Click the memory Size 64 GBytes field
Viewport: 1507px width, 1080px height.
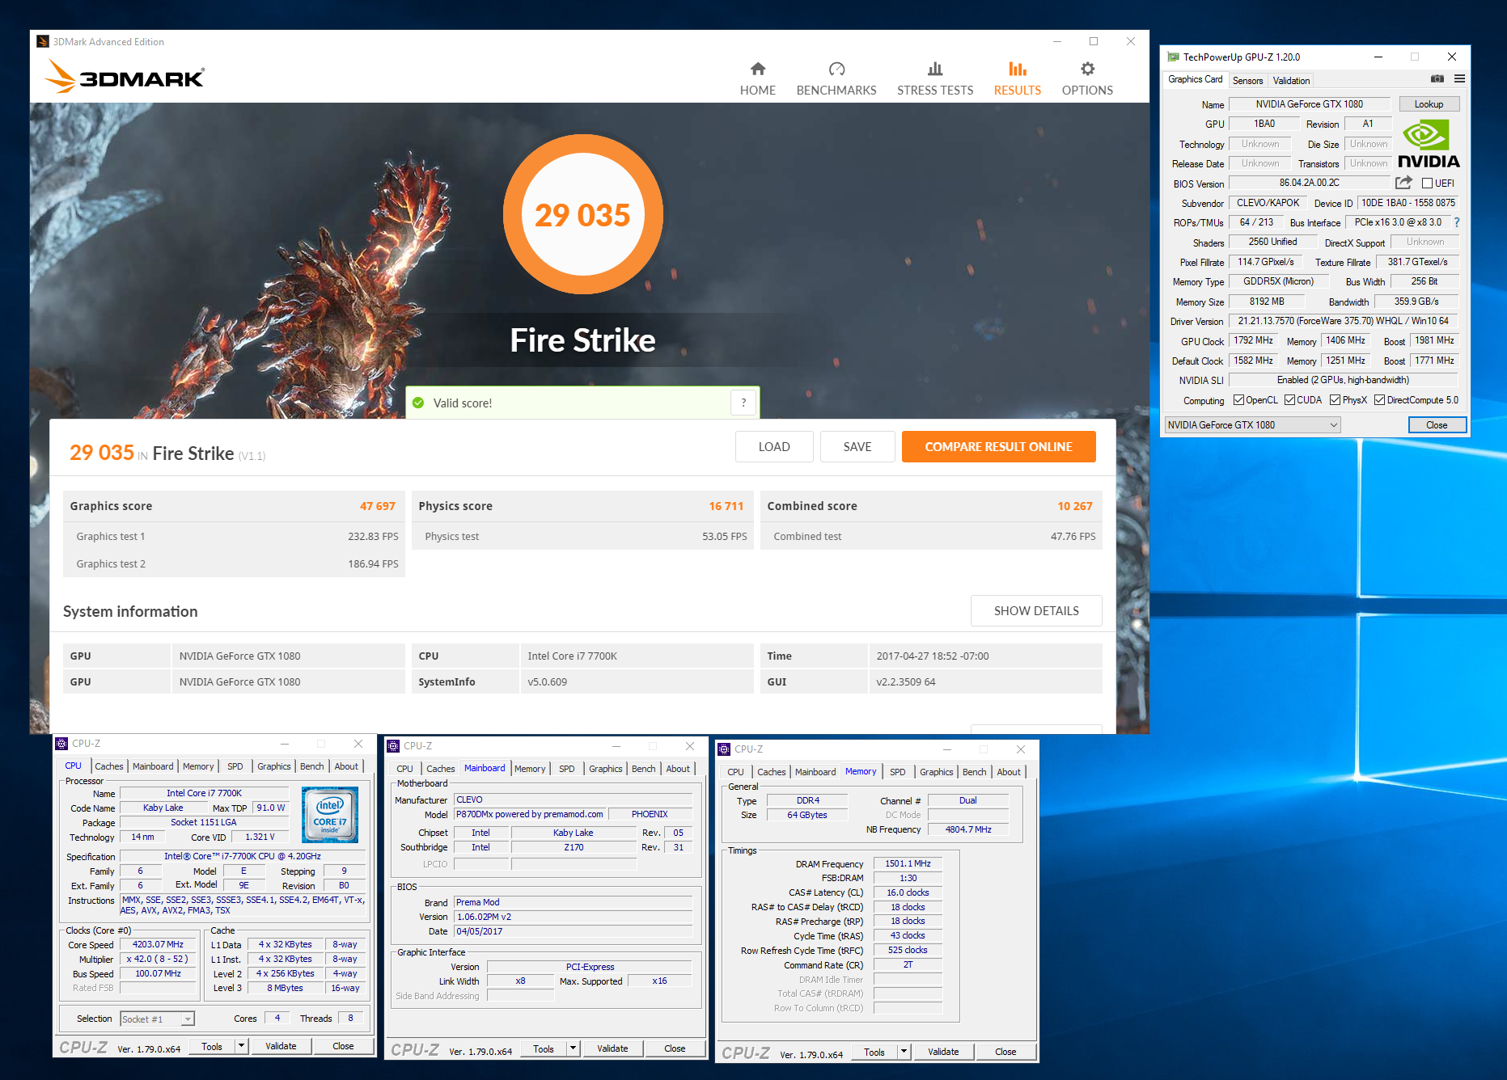807,815
